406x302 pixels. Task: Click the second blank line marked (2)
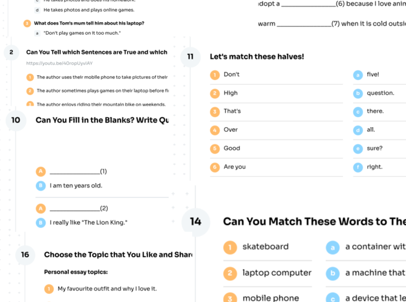(74, 208)
